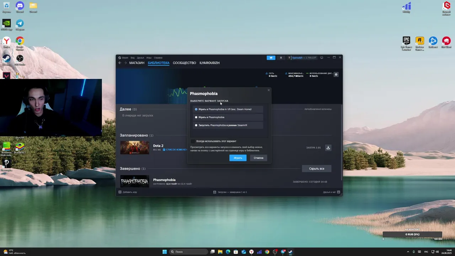Click Phasmophobia game thumbnail in downloads
The image size is (455, 256).
(x=135, y=181)
